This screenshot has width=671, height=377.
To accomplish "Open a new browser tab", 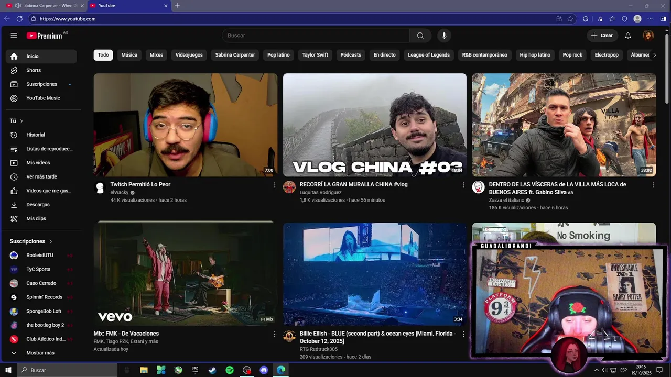I will pos(177,5).
